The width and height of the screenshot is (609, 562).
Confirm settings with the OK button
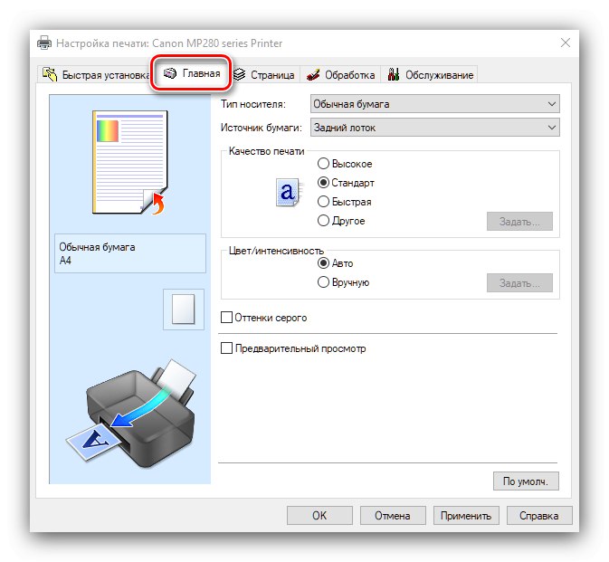(319, 516)
